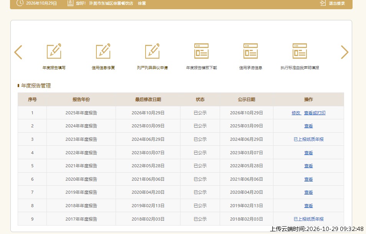Click the clock icon beside the date

[20, 3]
